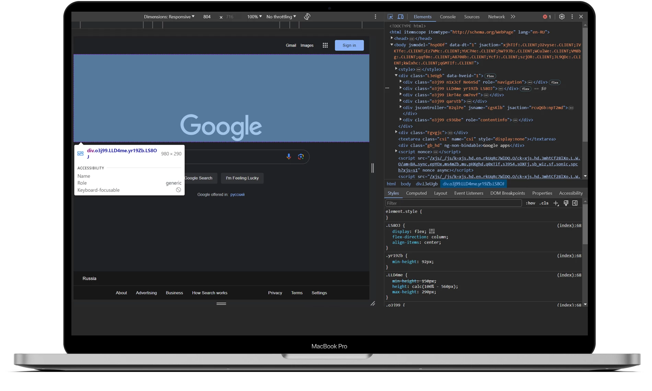Viewport: 652px width, 391px height.
Task: Expand the head element node
Action: coord(392,38)
